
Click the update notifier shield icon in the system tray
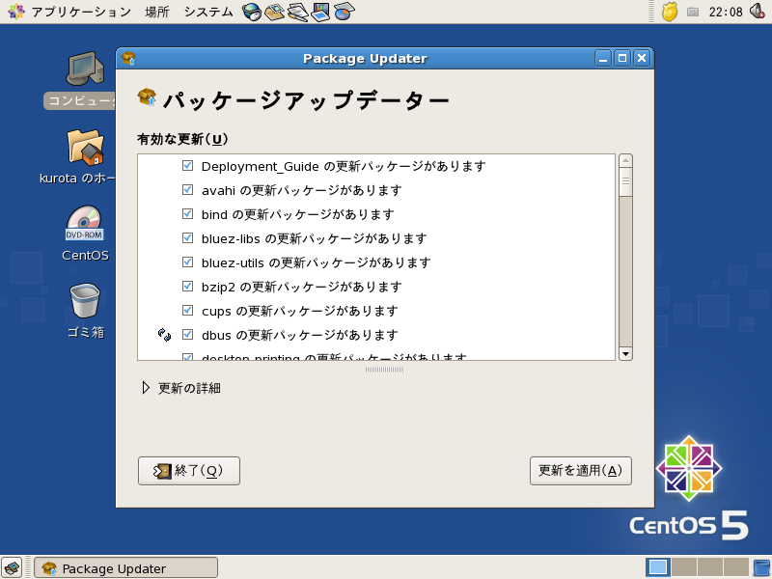pos(669,12)
